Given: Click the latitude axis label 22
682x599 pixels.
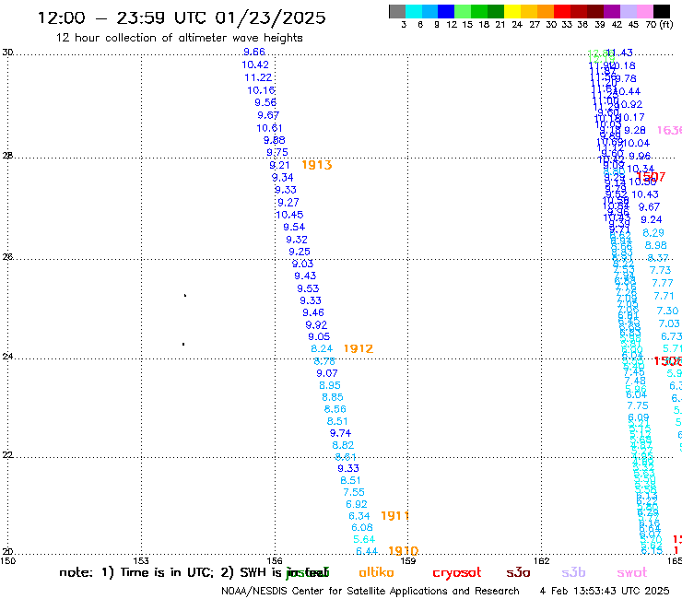Looking at the screenshot, I should 7,455.
